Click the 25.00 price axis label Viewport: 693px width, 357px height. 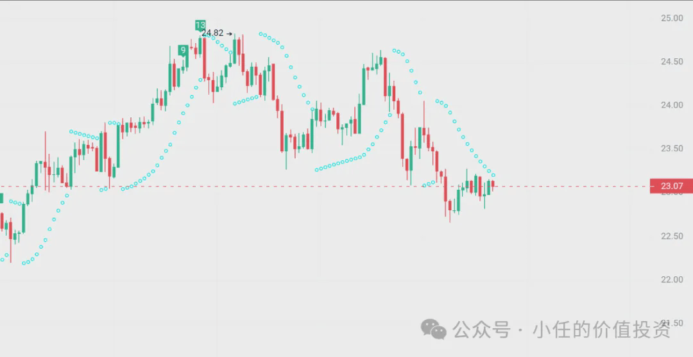click(x=672, y=18)
